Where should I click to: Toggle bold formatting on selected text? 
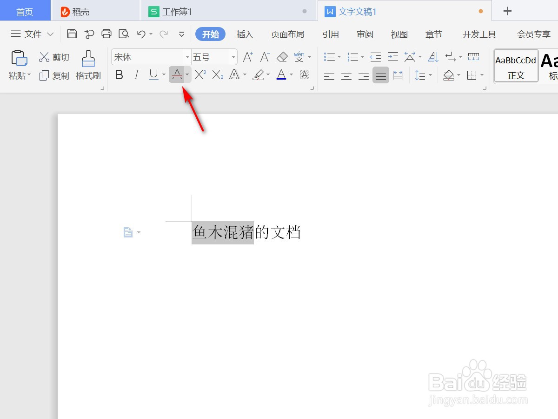coord(119,75)
